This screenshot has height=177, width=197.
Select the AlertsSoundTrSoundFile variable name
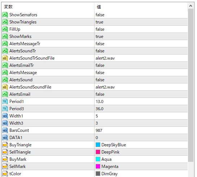[32, 58]
